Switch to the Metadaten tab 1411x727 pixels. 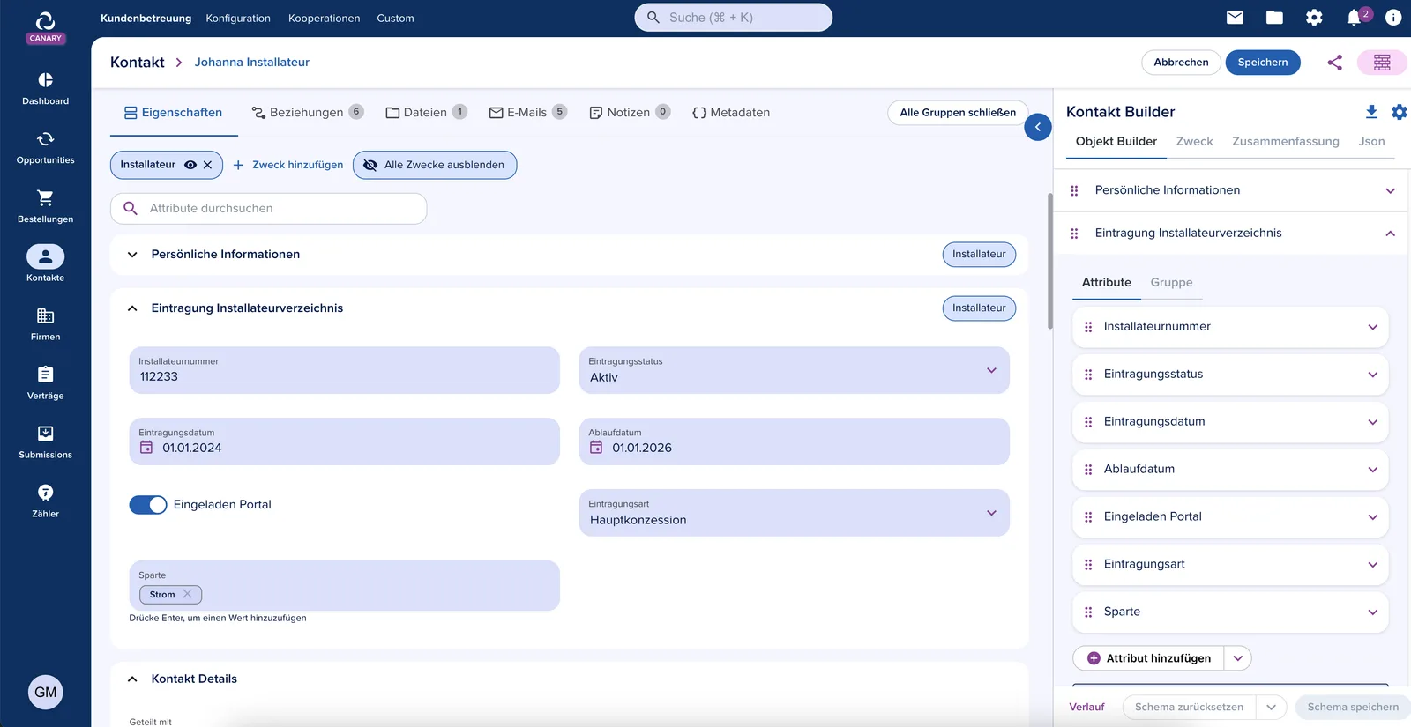731,113
